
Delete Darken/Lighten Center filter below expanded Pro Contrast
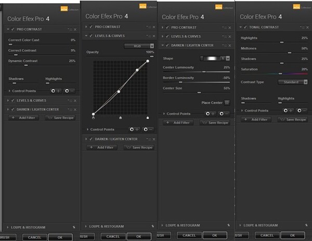pos(75,109)
